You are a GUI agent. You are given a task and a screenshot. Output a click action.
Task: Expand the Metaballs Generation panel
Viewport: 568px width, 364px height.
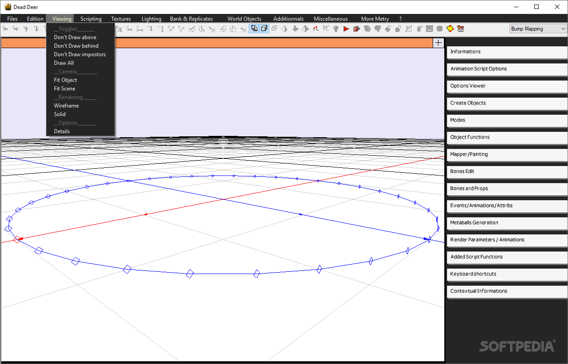point(507,223)
